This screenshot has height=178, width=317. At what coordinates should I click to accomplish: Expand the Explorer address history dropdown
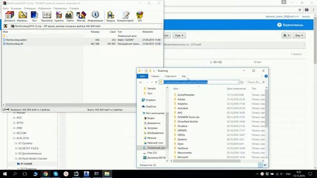tap(238, 82)
